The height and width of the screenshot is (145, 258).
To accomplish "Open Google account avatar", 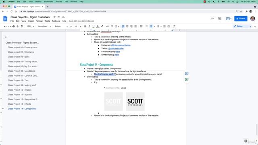I will [x=253, y=19].
